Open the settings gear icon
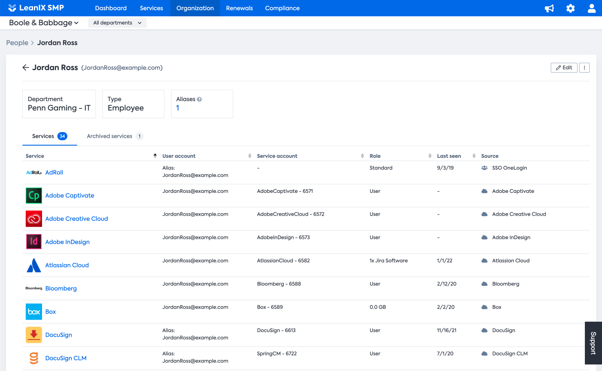Viewport: 602px width, 371px height. coord(571,8)
